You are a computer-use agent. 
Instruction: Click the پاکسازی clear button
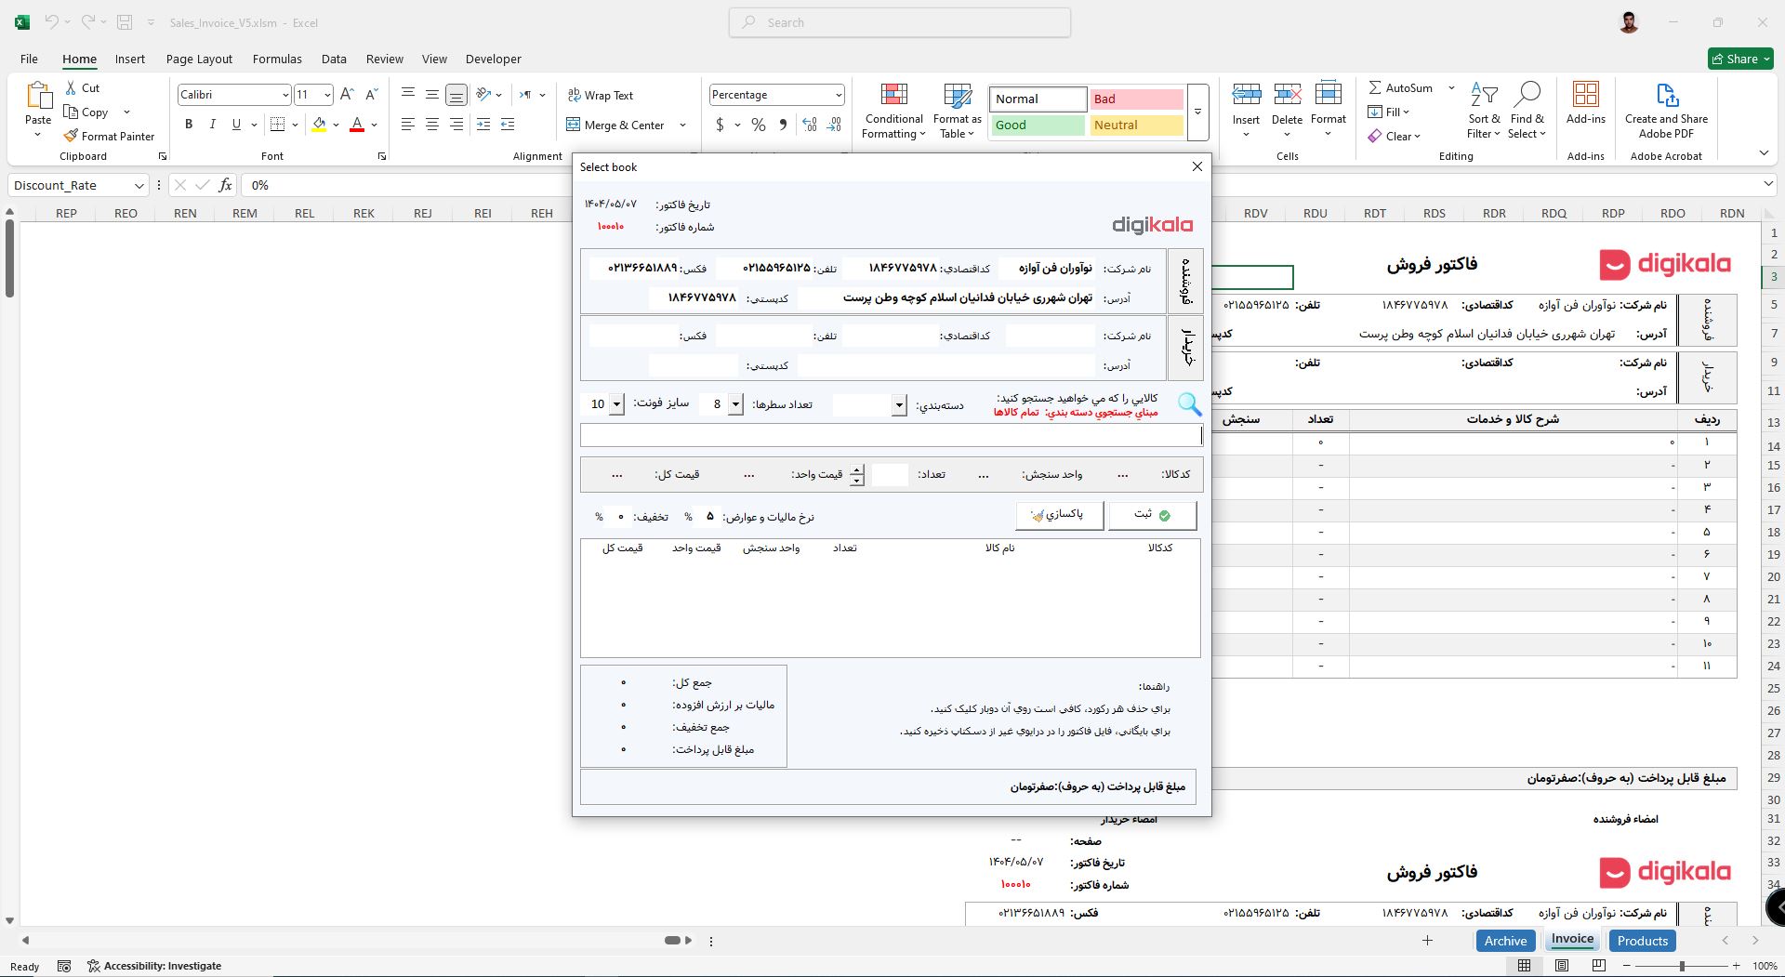pos(1059,515)
